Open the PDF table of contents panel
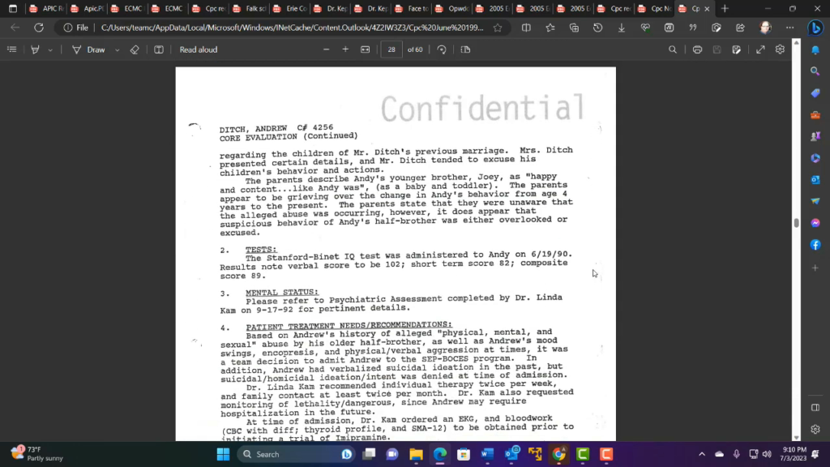This screenshot has width=830, height=467. 11,49
